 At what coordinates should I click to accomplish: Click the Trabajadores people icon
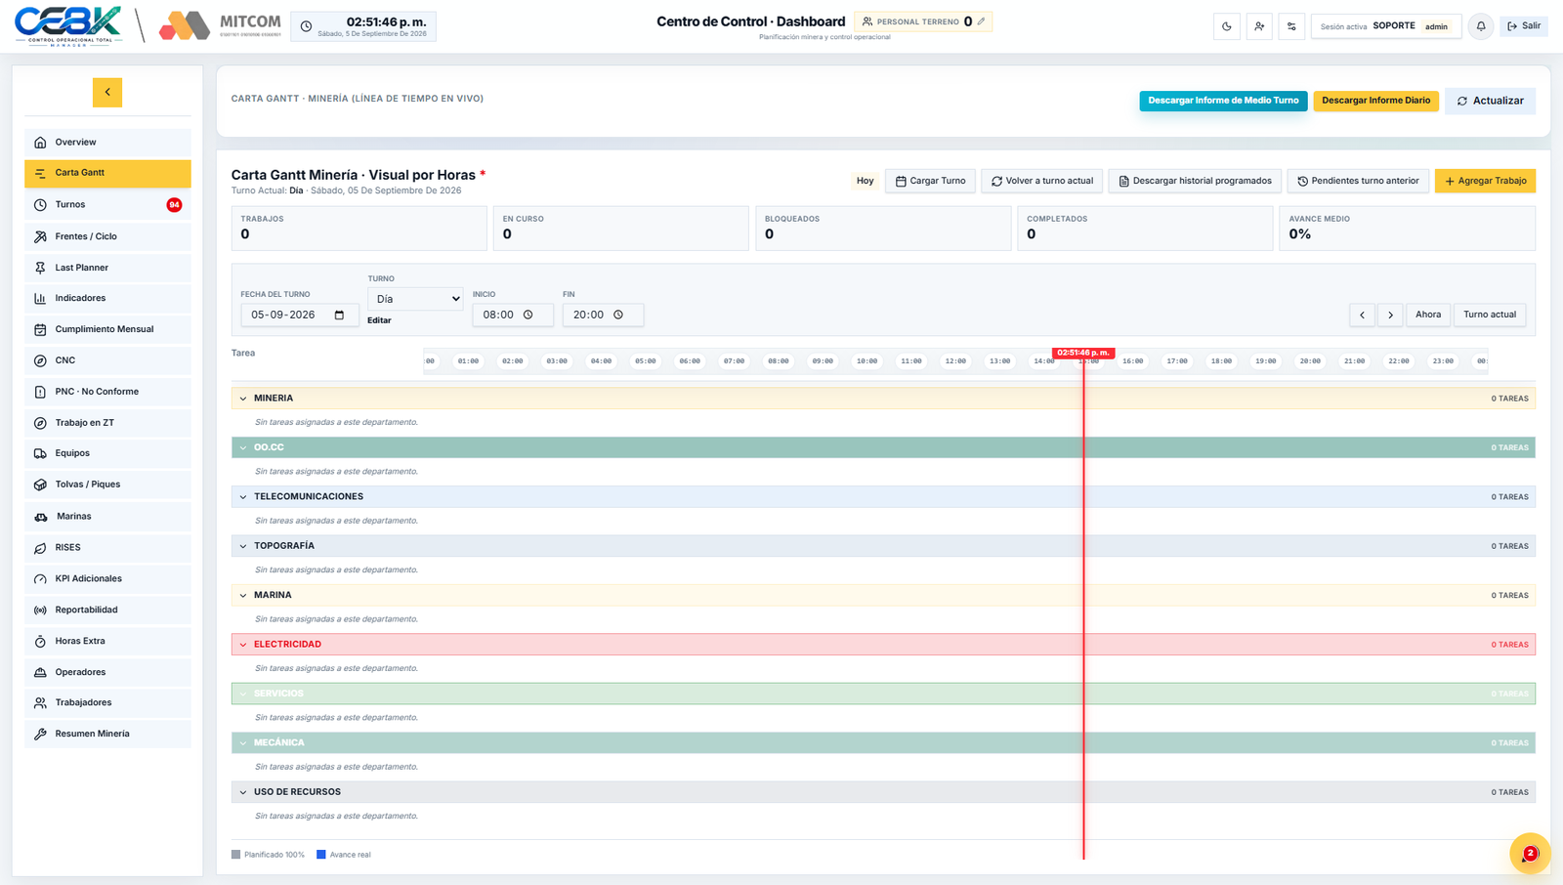pos(40,702)
